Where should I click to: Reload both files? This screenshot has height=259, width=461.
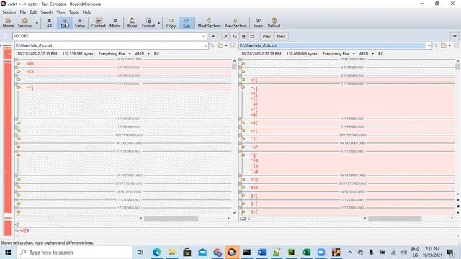coord(274,23)
